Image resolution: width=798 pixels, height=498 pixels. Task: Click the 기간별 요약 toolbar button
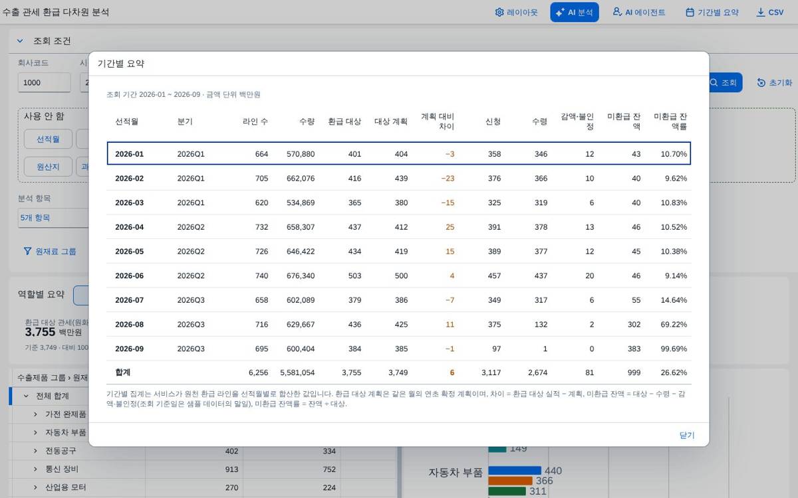[x=712, y=12]
